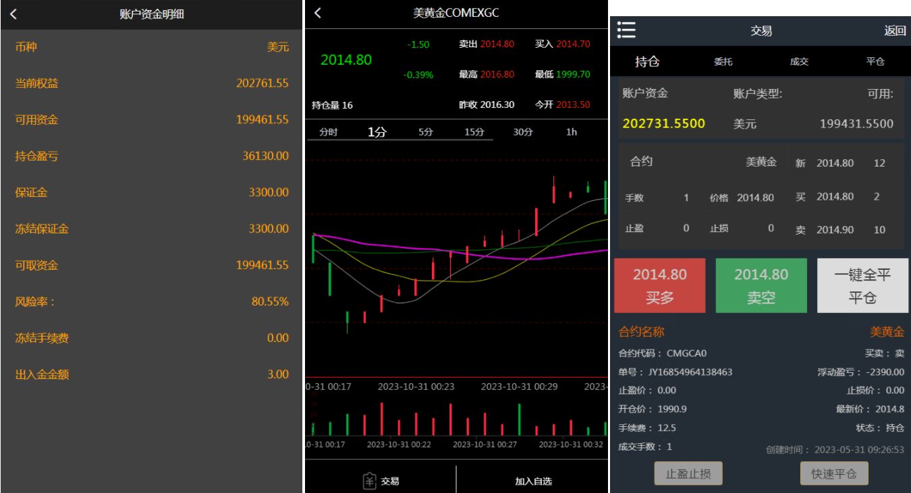Click the back arrow on 账户资金明细 page
The width and height of the screenshot is (911, 493).
pos(13,14)
